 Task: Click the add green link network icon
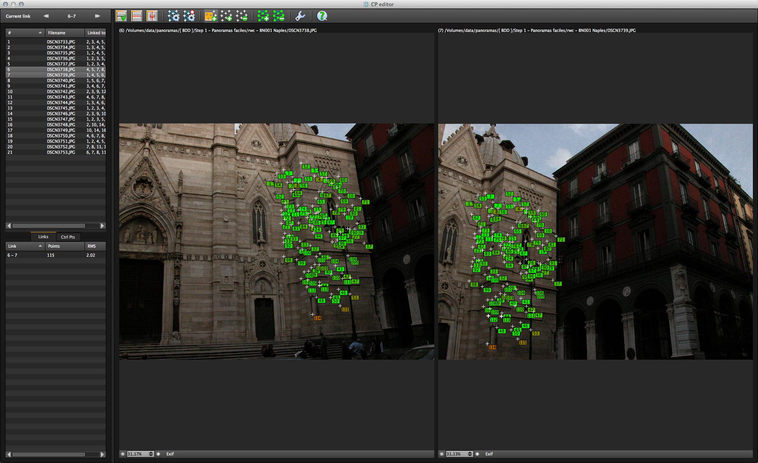(x=263, y=16)
